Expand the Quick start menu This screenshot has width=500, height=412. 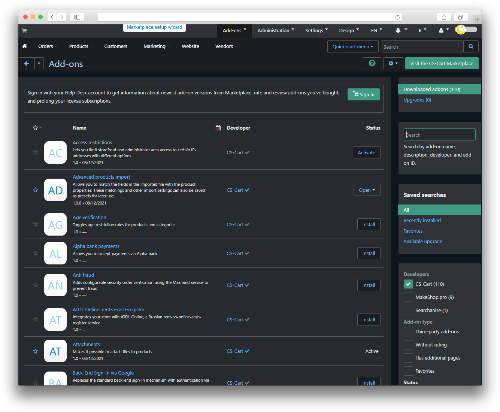353,47
